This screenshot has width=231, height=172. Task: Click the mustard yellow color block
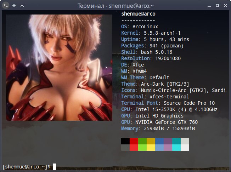point(151,141)
